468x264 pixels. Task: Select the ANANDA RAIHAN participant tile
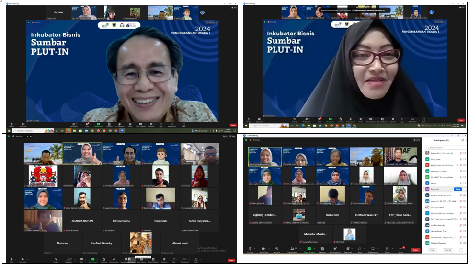(x=82, y=221)
